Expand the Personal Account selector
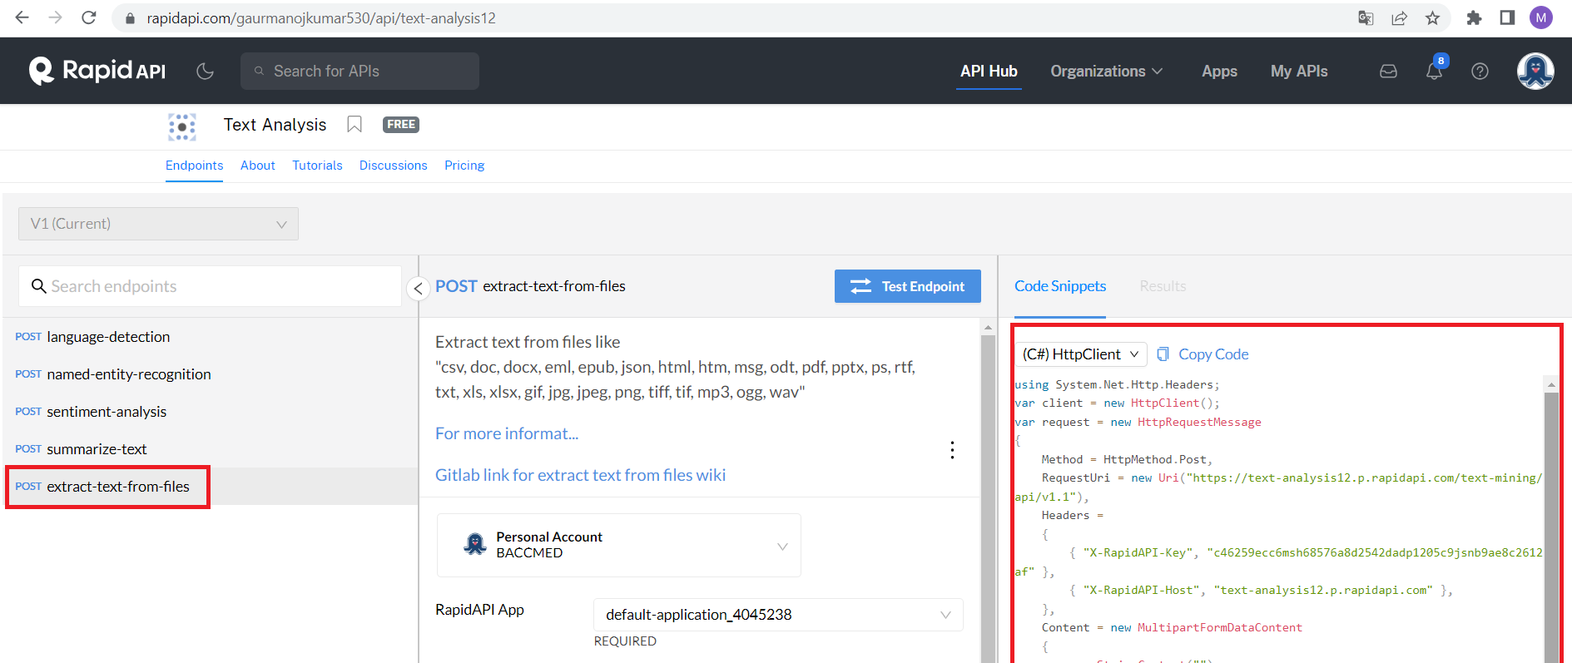Viewport: 1572px width, 663px height. click(618, 546)
